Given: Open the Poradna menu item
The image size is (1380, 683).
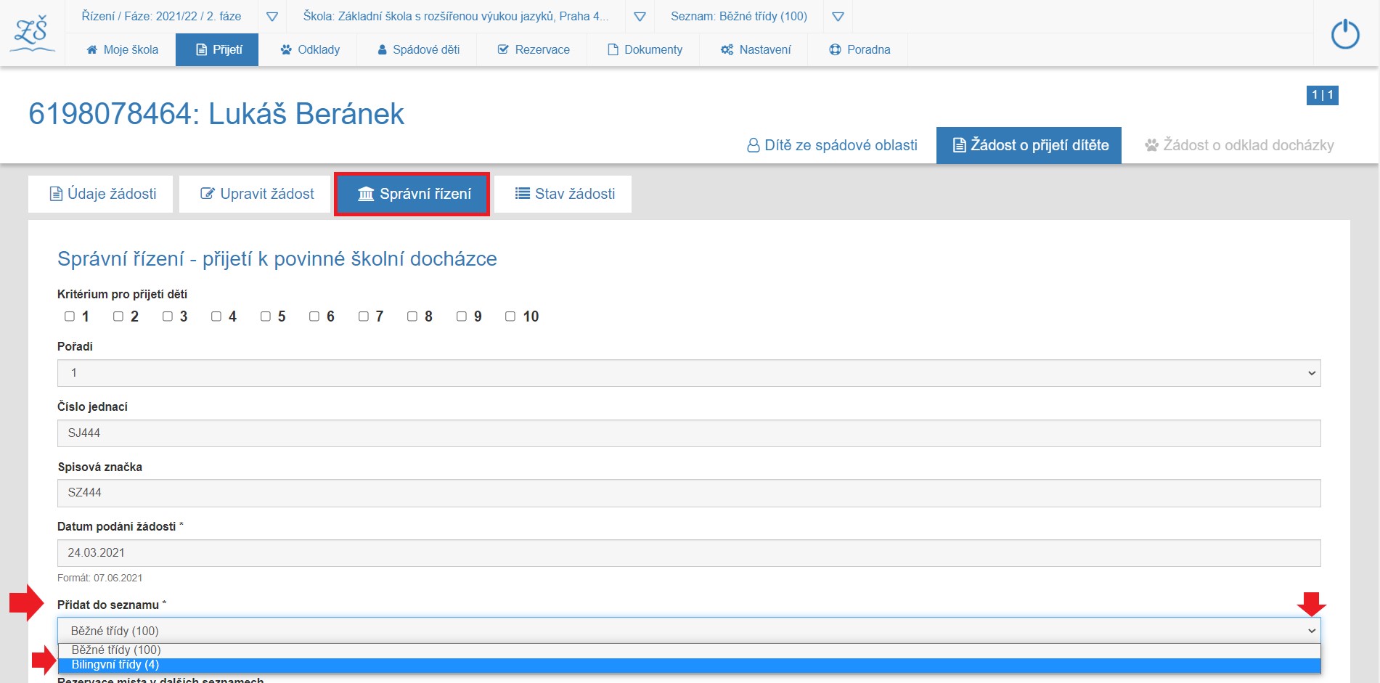Looking at the screenshot, I should pos(859,49).
